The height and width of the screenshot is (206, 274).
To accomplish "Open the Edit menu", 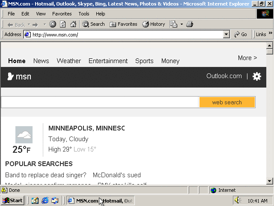I will point(25,14).
